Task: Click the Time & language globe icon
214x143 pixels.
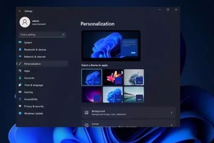Action: tap(20, 85)
